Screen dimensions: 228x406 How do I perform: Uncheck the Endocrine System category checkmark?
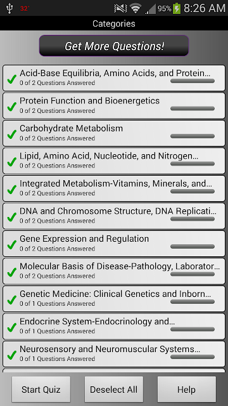tap(11, 327)
